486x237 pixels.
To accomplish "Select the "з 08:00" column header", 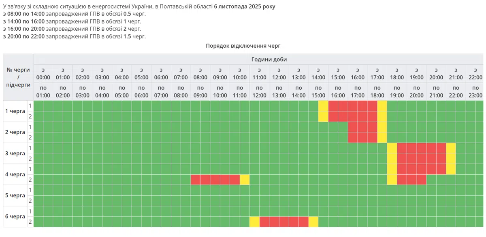I will (x=200, y=74).
